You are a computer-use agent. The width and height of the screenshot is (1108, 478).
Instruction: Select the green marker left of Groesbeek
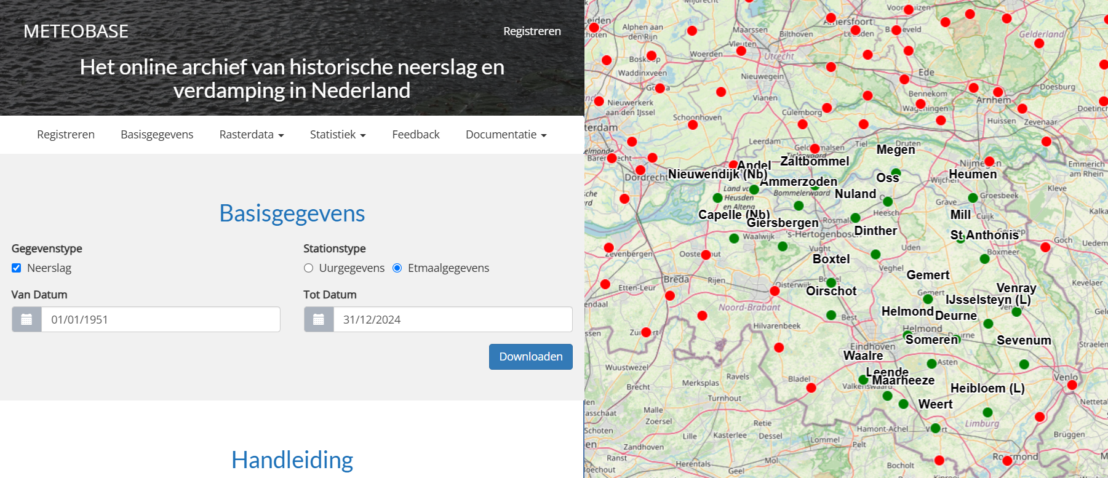[x=973, y=197]
